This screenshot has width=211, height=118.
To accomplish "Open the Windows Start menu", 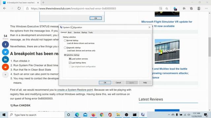I will click(x=4, y=115).
